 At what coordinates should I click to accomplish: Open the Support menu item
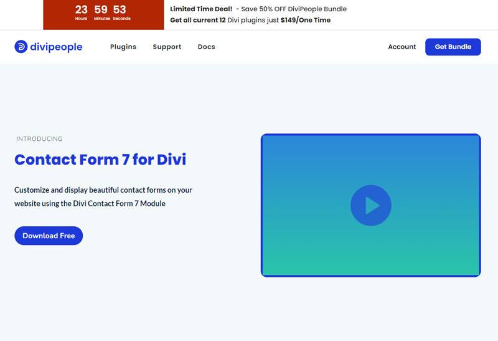(x=167, y=47)
